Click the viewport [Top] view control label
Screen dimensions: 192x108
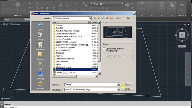pos(5,24)
